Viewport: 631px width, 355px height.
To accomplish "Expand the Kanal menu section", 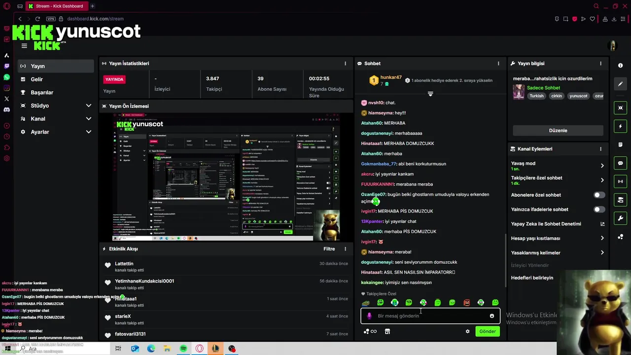I will point(89,119).
